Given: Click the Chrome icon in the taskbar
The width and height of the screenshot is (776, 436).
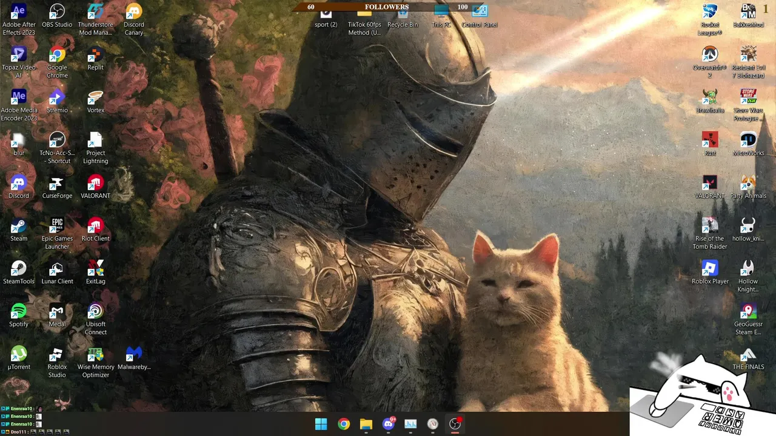Looking at the screenshot, I should (344, 424).
